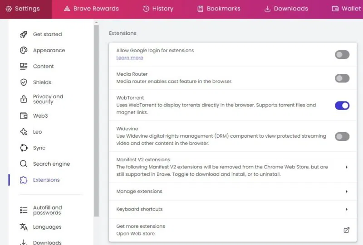Click the Appearance palette icon
Screen dimensions: 363x245
(x=24, y=50)
